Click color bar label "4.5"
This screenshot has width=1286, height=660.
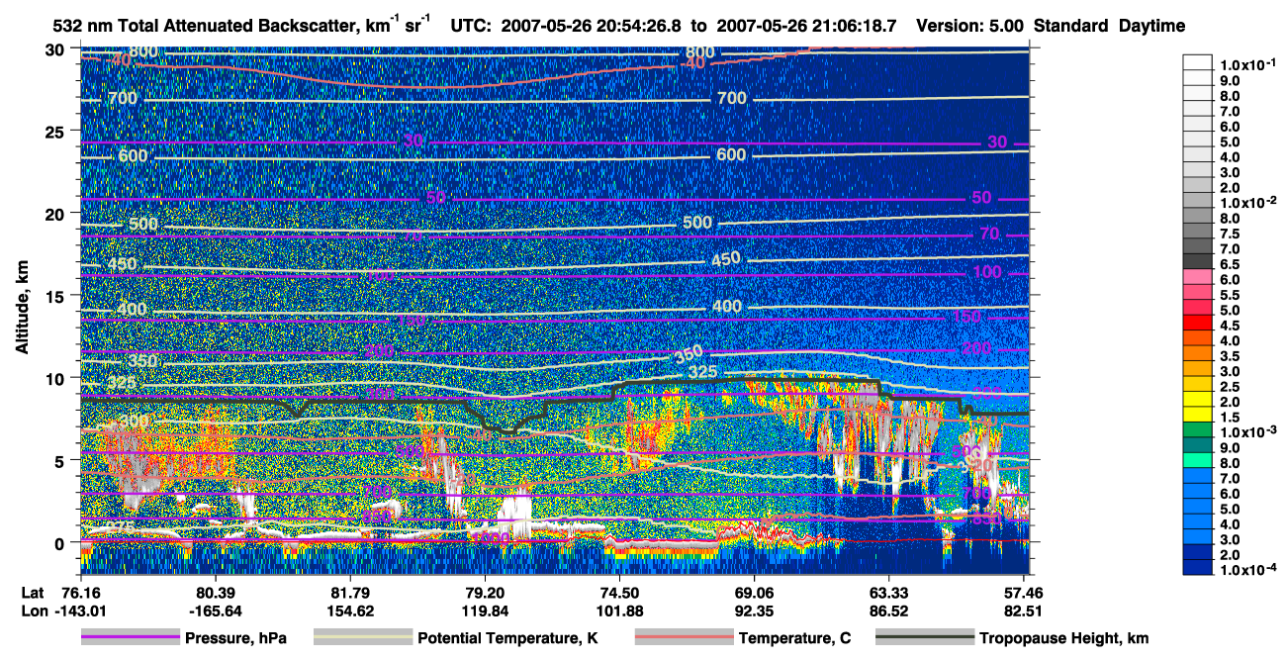(x=1229, y=326)
